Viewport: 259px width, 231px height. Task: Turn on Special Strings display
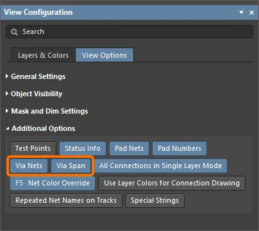pyautogui.click(x=155, y=200)
